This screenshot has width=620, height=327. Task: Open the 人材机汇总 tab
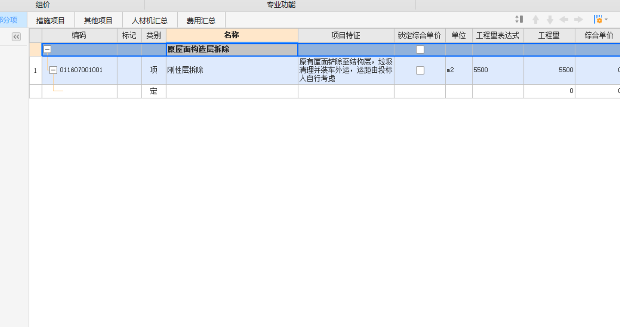[150, 21]
